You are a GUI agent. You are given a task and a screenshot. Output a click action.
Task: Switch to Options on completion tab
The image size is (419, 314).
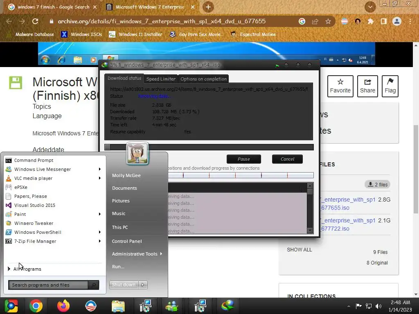point(203,79)
